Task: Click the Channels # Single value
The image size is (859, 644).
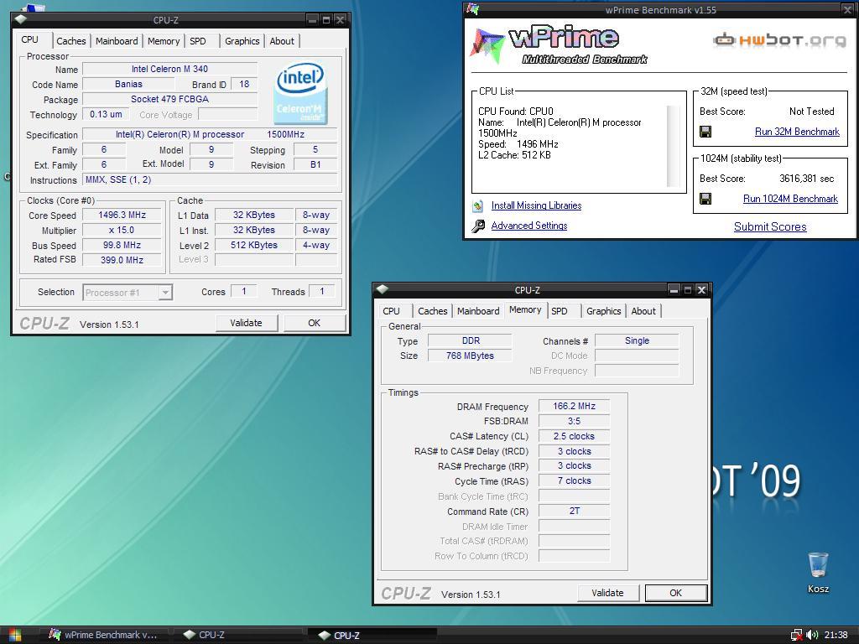Action: pos(638,340)
